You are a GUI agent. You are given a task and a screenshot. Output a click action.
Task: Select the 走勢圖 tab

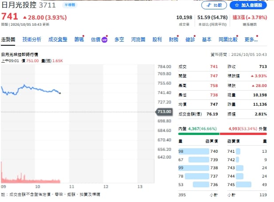click(8, 40)
